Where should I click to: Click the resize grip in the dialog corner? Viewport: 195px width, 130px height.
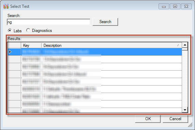pos(190,125)
